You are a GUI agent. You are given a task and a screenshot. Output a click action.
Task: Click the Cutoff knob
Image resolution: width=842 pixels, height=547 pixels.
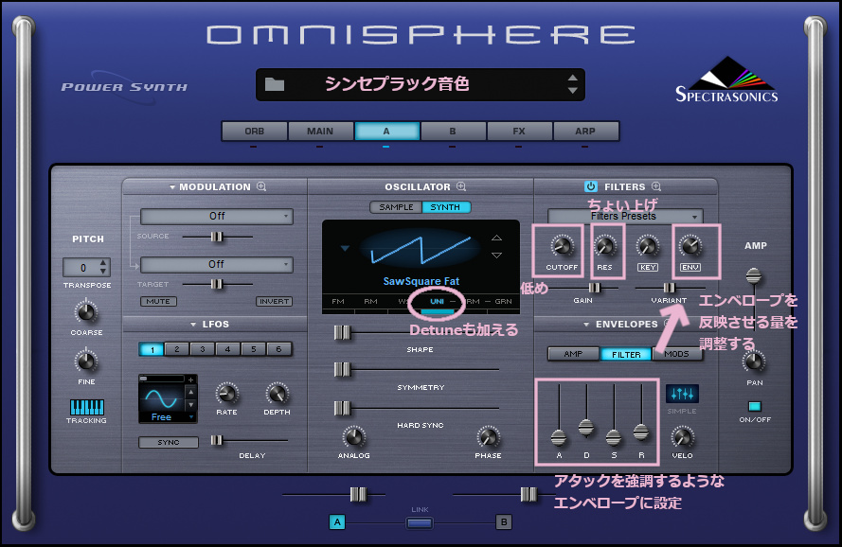click(563, 246)
